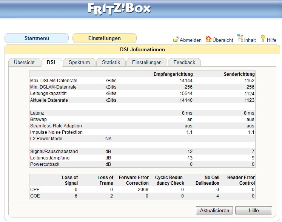282x222 pixels.
Task: Click the FRITZ!Box logo
Action: [119, 9]
